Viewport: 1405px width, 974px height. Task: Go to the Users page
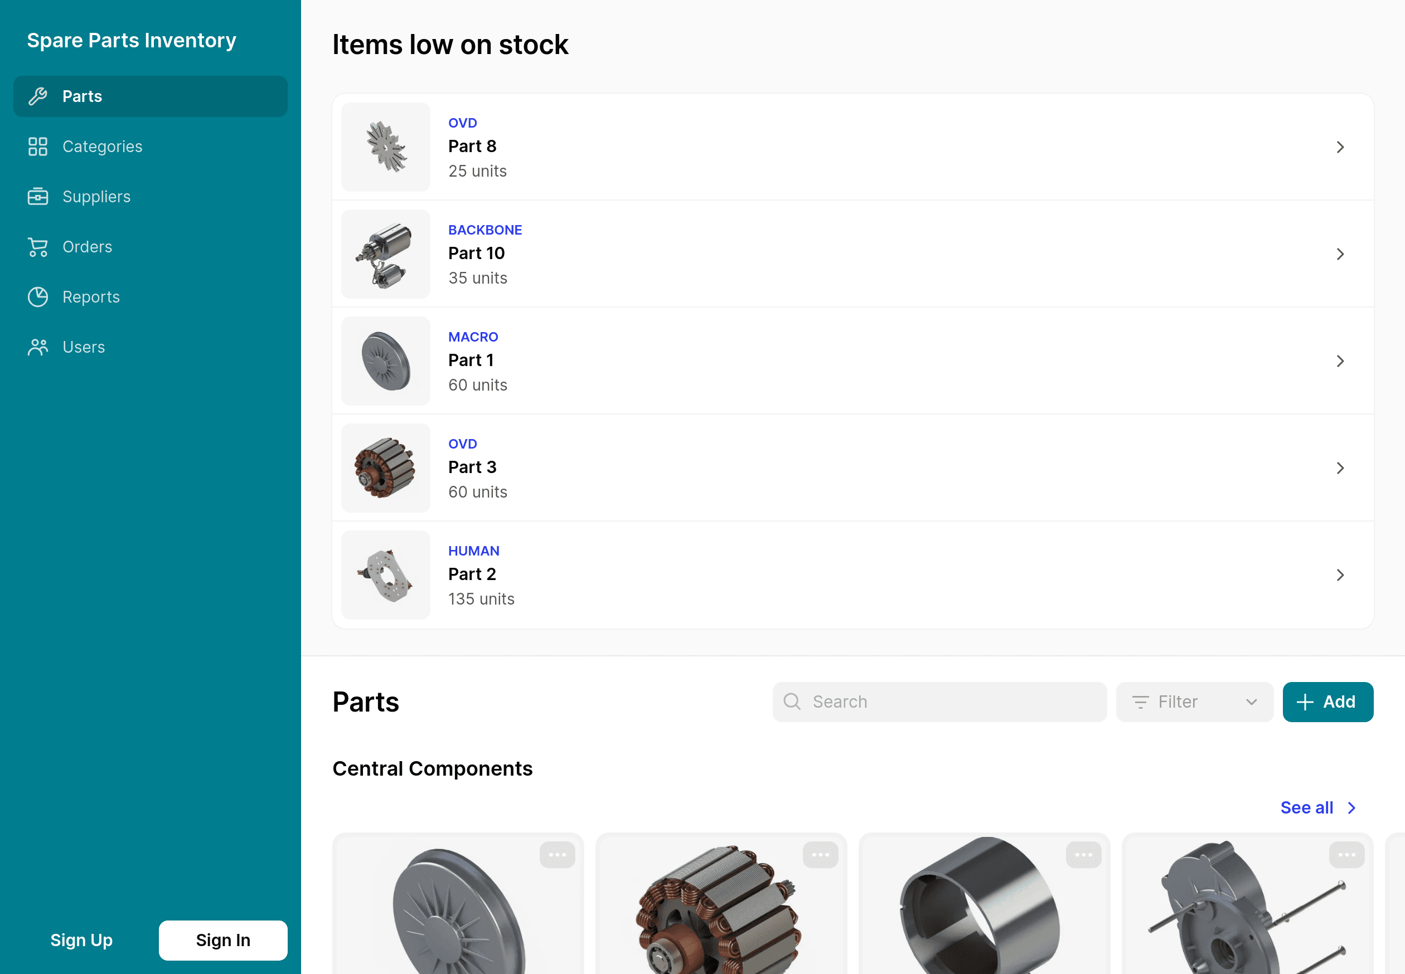(150, 347)
